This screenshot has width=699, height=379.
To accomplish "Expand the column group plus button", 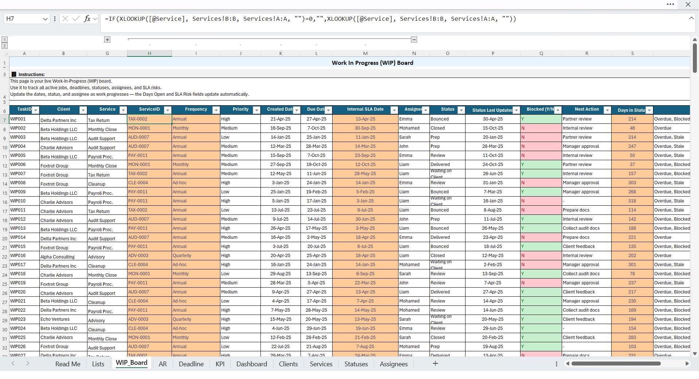I will click(107, 39).
